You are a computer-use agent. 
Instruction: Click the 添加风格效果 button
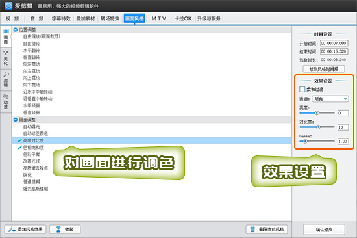pos(25,229)
